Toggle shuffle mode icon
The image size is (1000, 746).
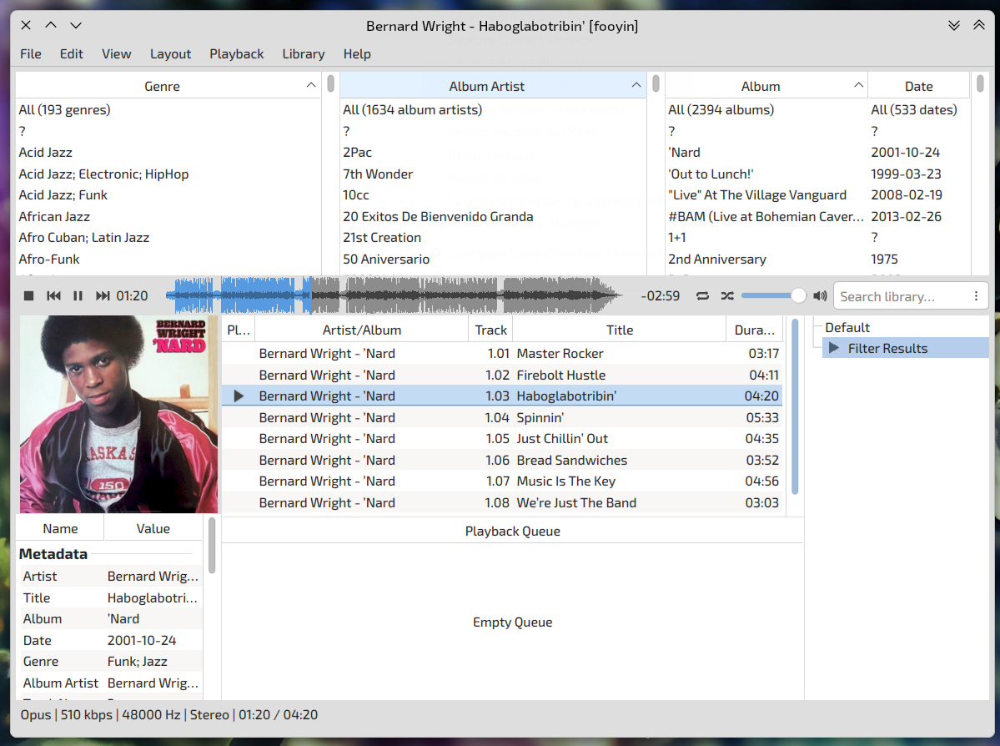click(x=727, y=296)
